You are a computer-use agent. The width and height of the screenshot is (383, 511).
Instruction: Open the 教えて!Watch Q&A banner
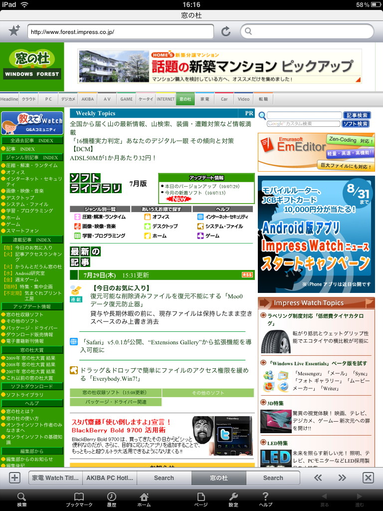(32, 123)
